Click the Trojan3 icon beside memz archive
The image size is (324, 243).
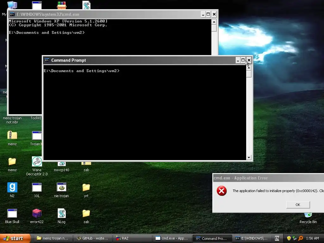tap(37, 136)
